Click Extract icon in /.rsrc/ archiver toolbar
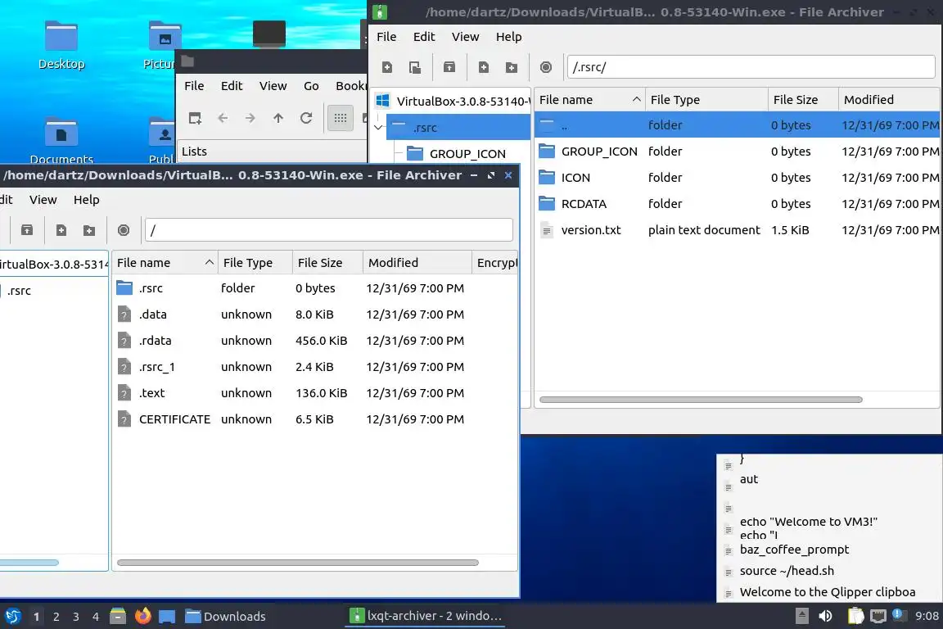The height and width of the screenshot is (629, 943). [449, 67]
